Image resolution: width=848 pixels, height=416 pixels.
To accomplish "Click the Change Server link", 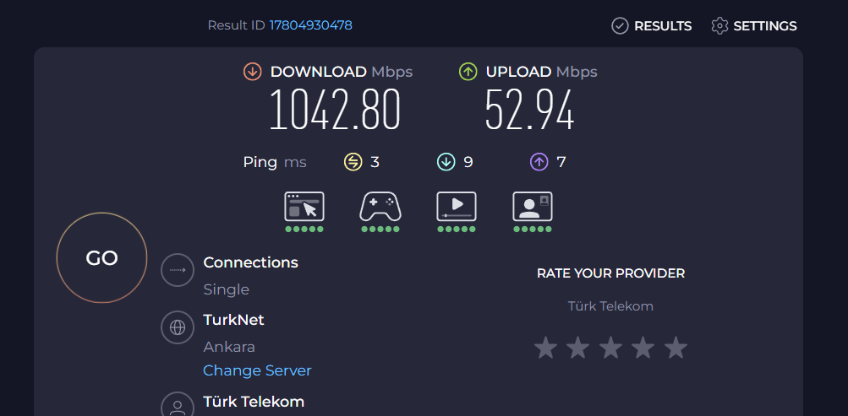I will coord(257,370).
